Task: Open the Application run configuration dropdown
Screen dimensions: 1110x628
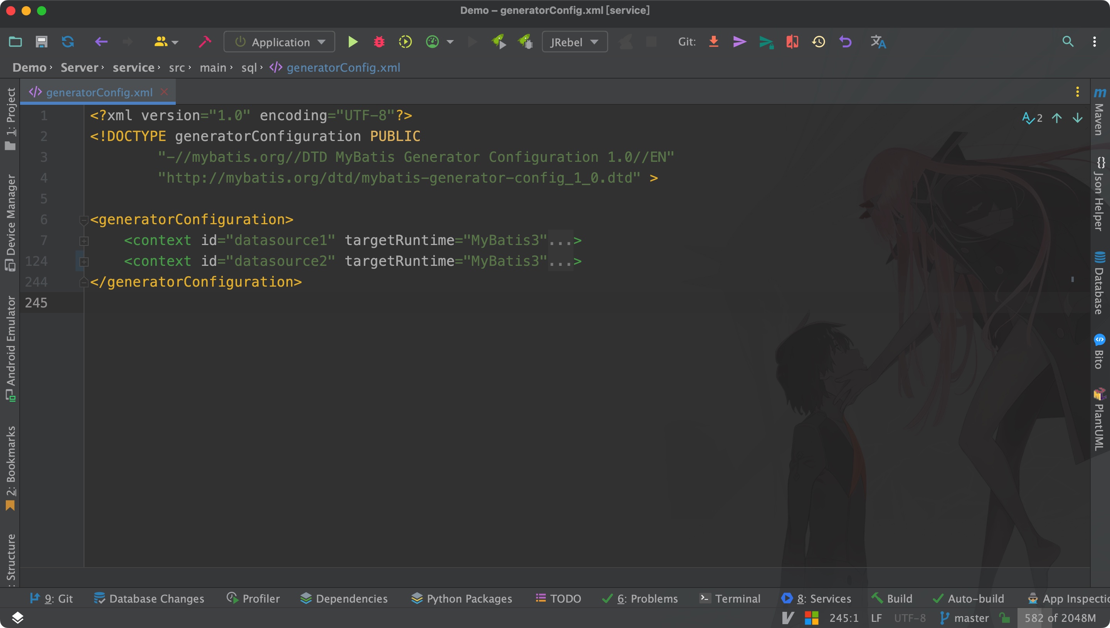Action: tap(279, 42)
